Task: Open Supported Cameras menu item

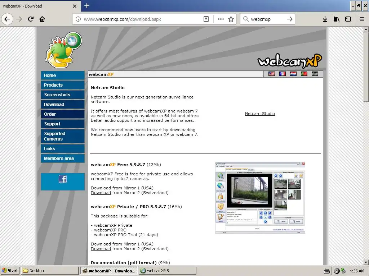Action: 63,136
